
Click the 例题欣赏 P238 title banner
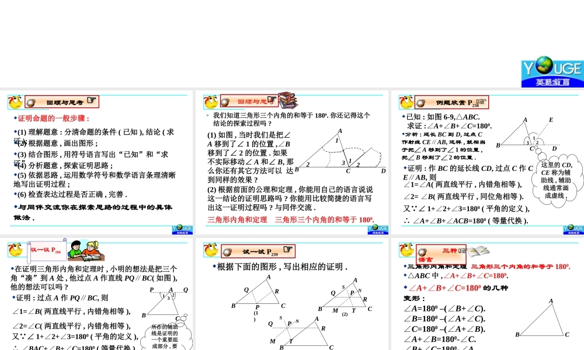click(452, 102)
